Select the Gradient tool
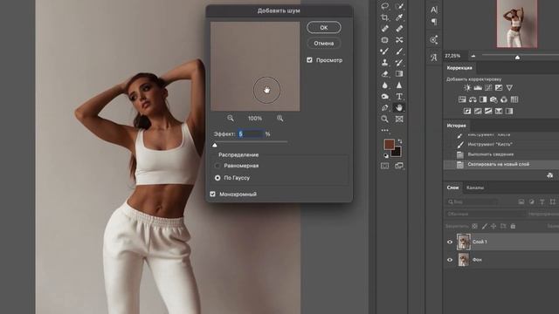Viewport: 559px width, 314px height. pyautogui.click(x=399, y=73)
